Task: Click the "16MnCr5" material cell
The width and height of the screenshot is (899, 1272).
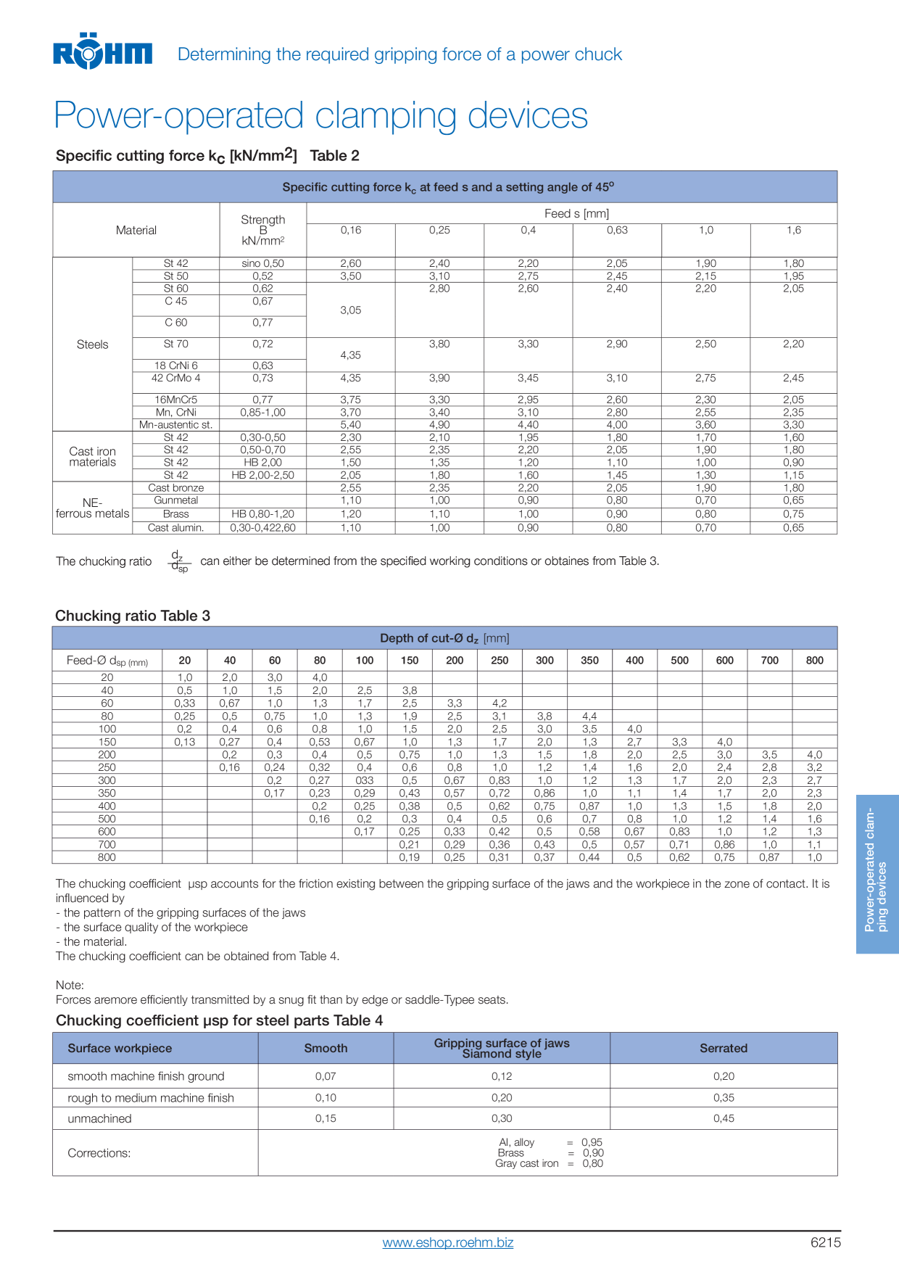Action: coord(176,400)
